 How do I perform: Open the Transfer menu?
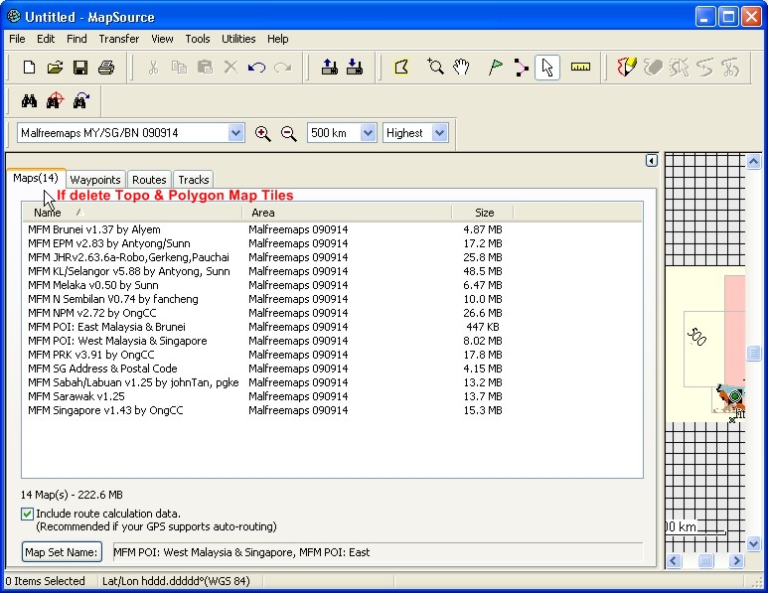pyautogui.click(x=119, y=39)
